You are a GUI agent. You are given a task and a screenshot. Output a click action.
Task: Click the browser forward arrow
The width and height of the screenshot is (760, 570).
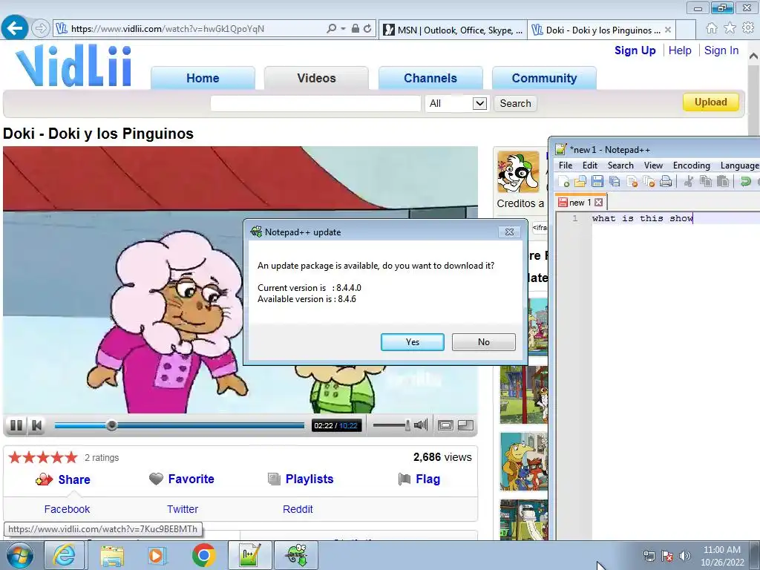pyautogui.click(x=41, y=28)
